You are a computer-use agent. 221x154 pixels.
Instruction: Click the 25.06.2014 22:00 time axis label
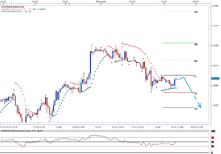point(9,127)
